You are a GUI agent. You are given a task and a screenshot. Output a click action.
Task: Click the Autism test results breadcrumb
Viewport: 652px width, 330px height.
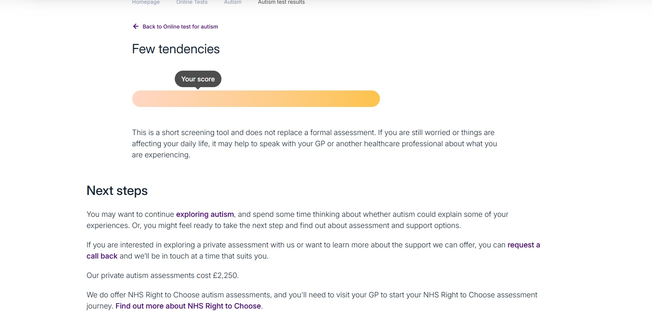coord(281,2)
